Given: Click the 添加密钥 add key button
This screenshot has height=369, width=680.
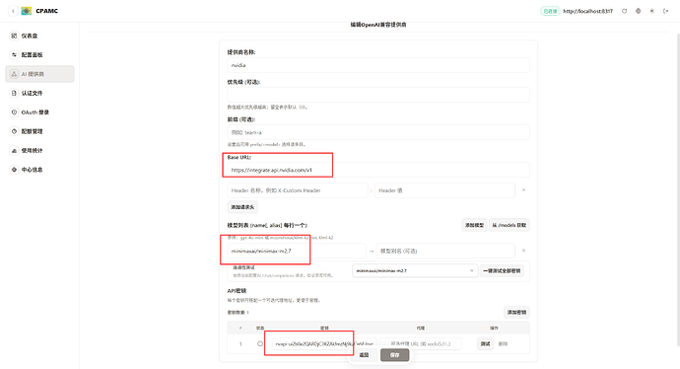Looking at the screenshot, I should click(516, 312).
